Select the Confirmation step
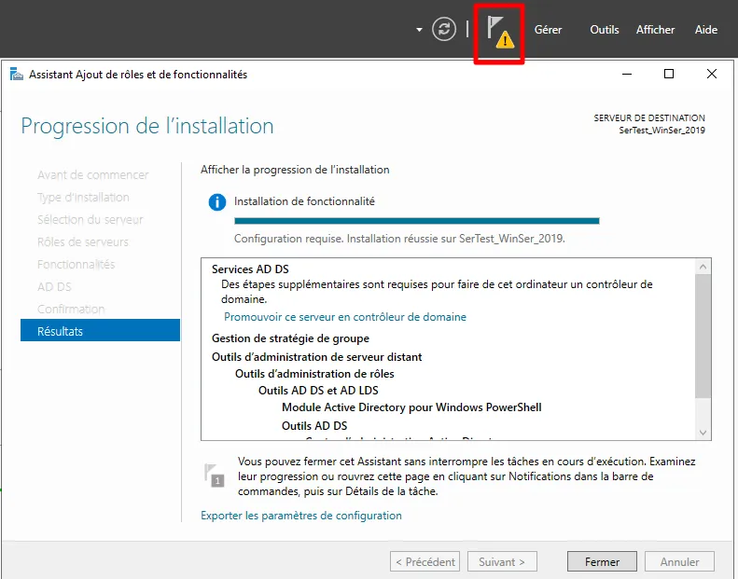The image size is (738, 579). pos(71,309)
